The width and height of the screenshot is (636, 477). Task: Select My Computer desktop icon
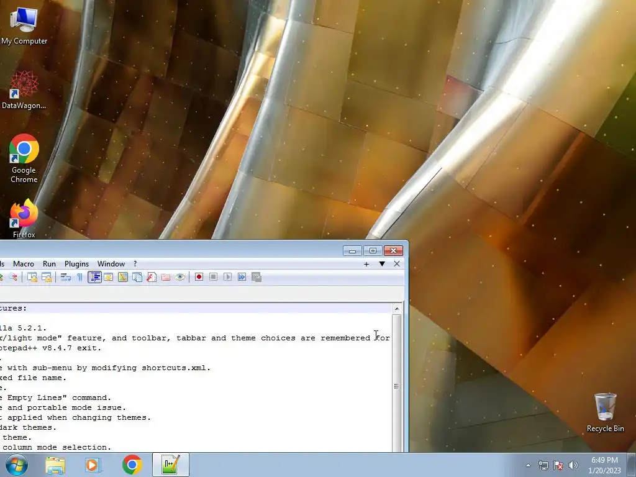click(24, 25)
